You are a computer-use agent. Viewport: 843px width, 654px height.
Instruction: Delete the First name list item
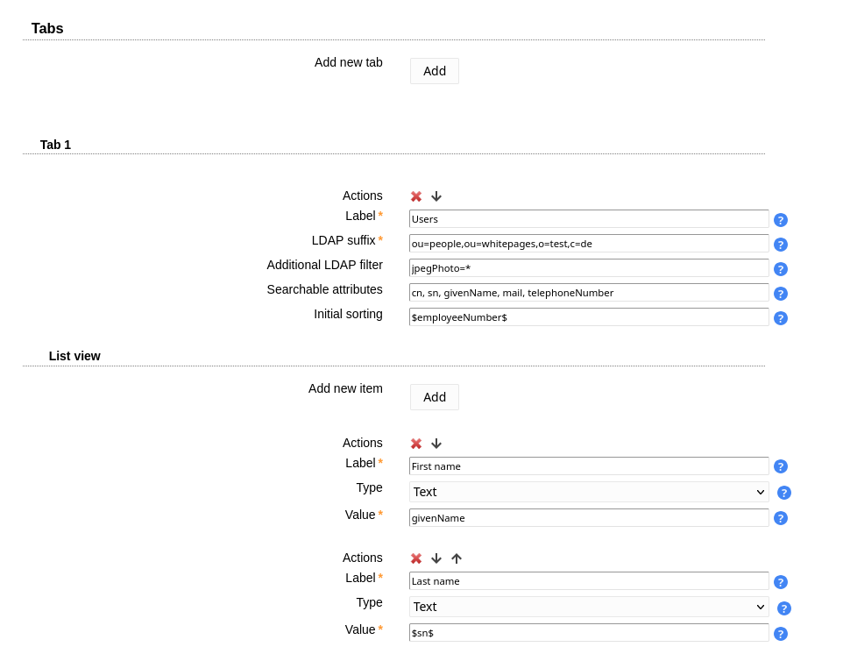pos(416,444)
